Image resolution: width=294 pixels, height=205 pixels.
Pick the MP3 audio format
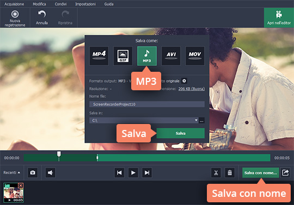[x=147, y=56]
